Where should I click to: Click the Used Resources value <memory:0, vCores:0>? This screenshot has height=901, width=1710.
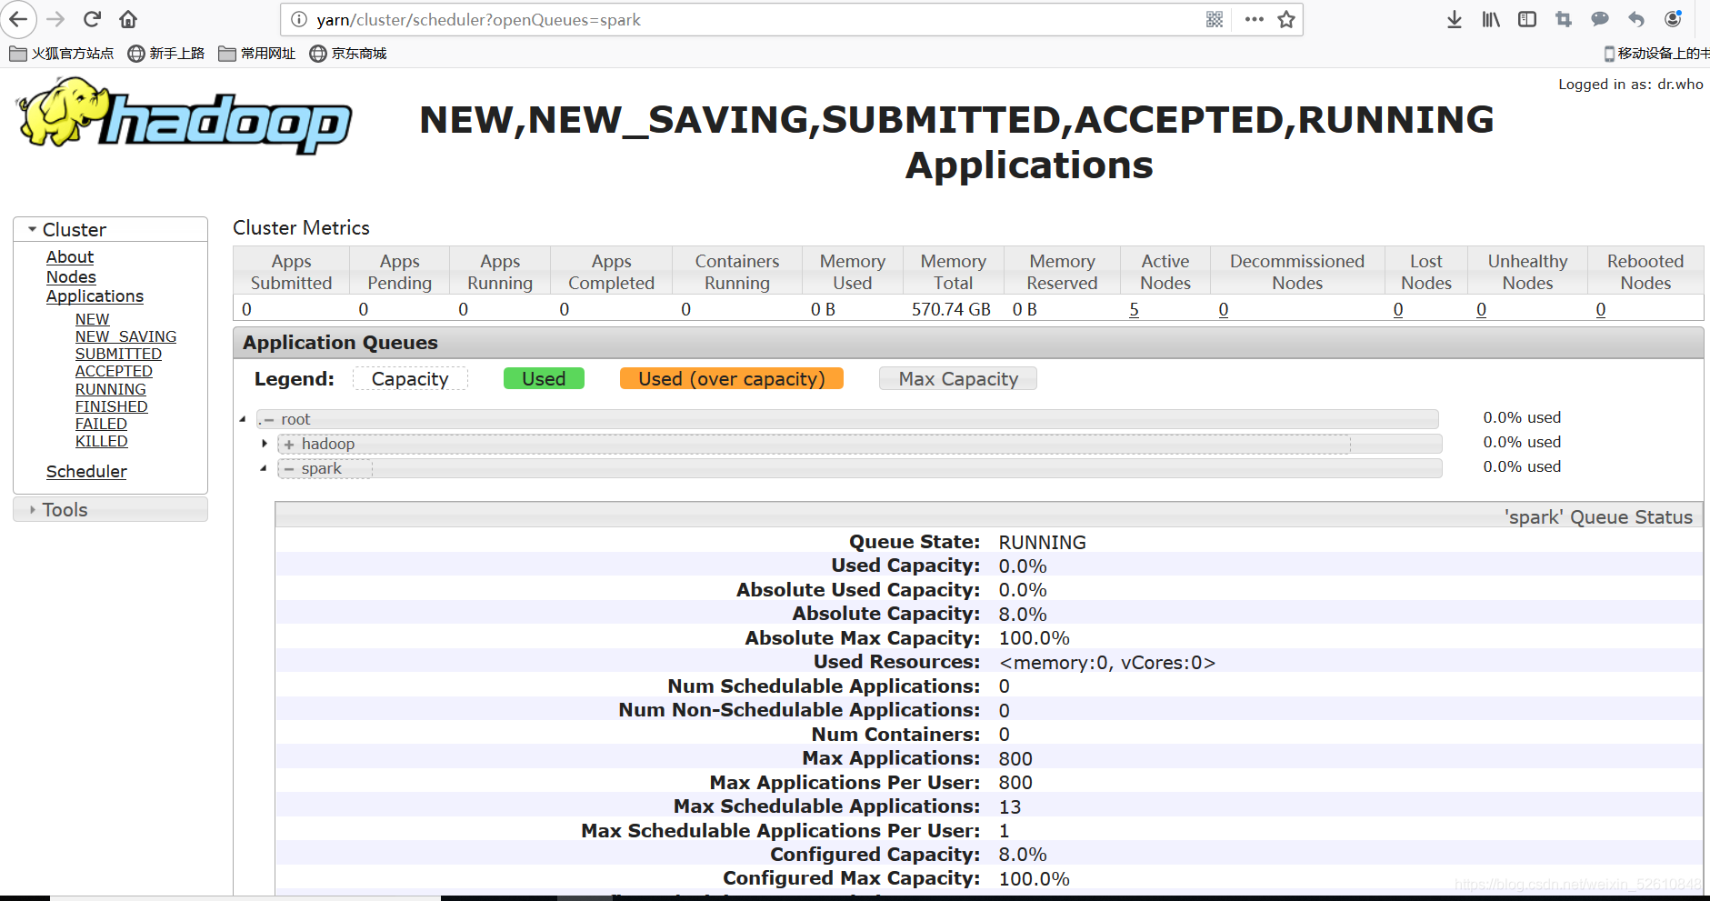[1107, 663]
